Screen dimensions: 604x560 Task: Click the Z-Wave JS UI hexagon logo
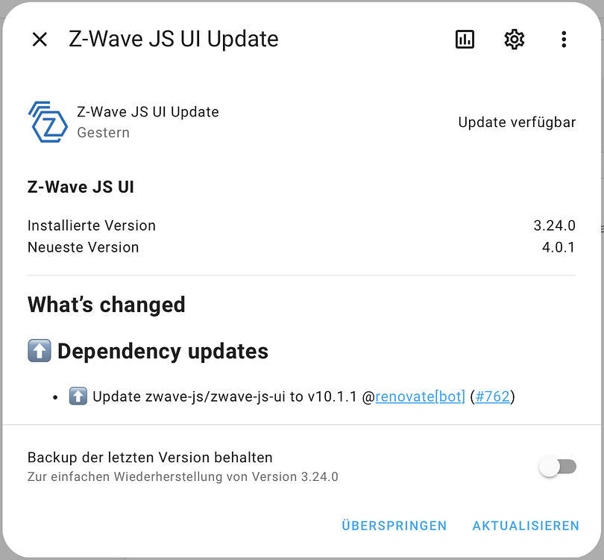[x=46, y=121]
